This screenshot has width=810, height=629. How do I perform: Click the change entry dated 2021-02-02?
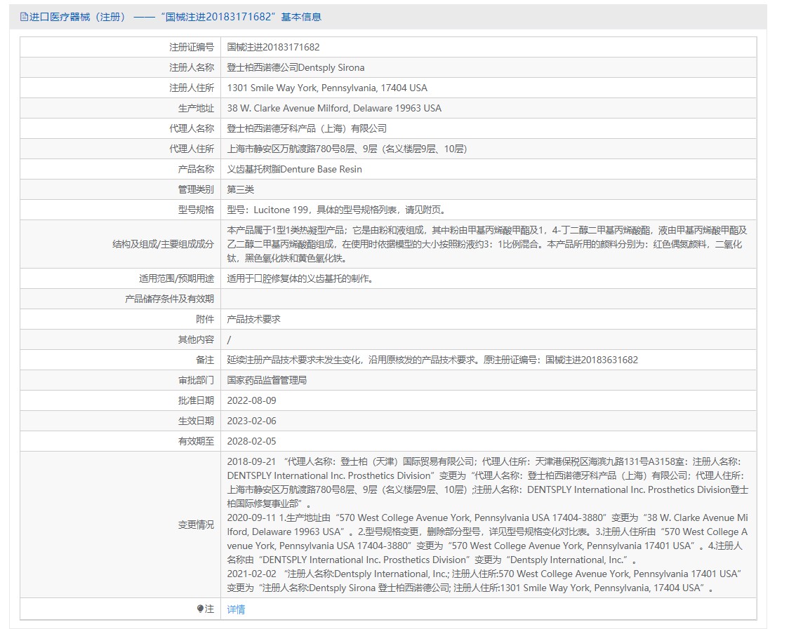484,581
